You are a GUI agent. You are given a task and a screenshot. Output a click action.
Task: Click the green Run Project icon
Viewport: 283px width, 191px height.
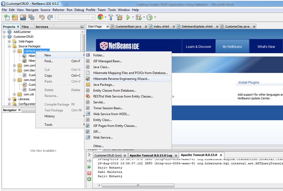[x=128, y=17]
